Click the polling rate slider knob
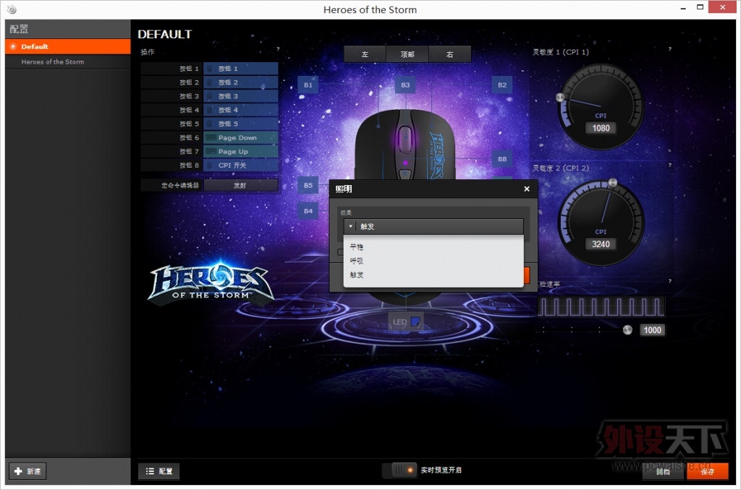 coord(627,330)
